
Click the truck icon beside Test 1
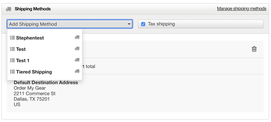coord(77,60)
